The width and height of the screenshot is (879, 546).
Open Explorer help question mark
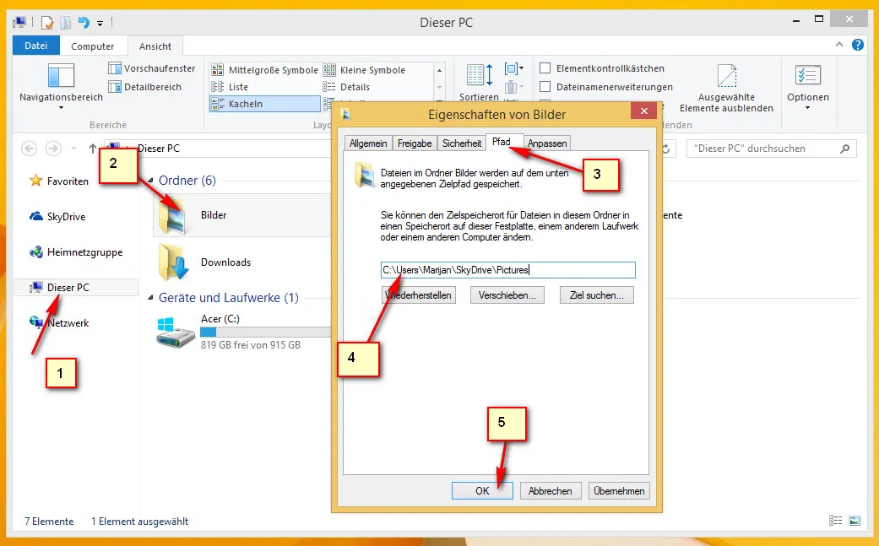click(x=858, y=45)
